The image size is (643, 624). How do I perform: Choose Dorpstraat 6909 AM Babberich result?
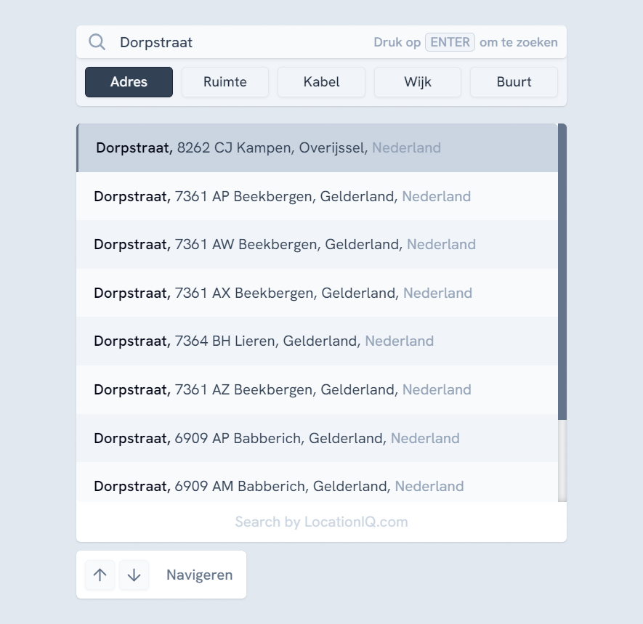tap(317, 485)
